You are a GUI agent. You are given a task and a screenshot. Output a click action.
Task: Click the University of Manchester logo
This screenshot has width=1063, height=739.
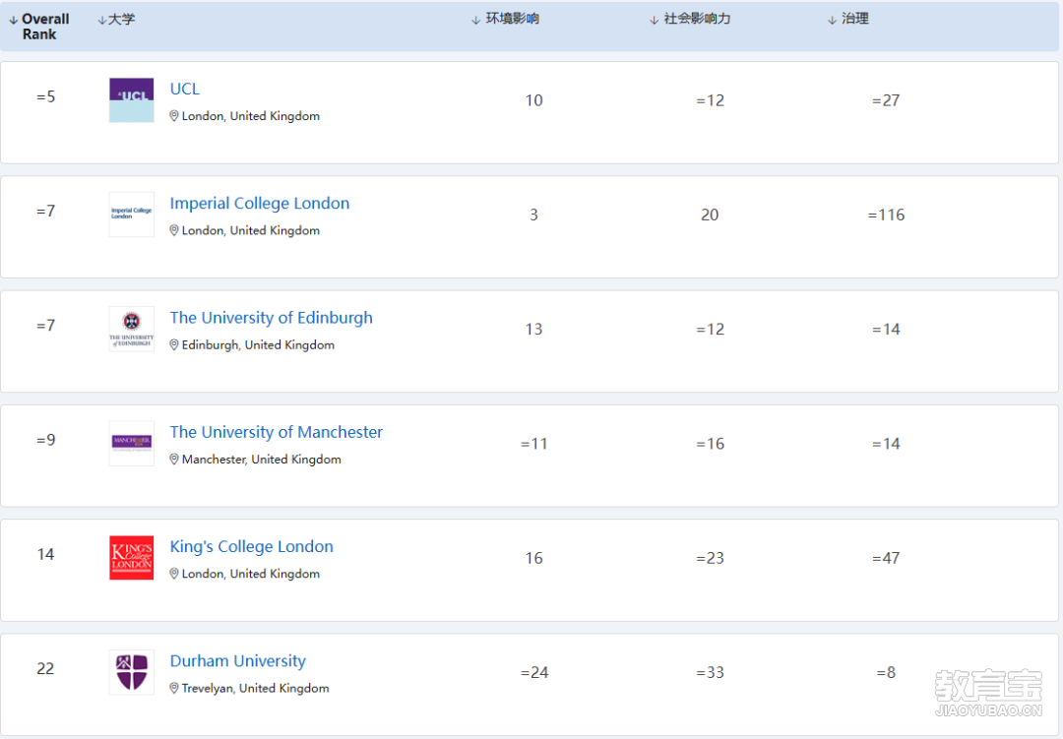(132, 444)
